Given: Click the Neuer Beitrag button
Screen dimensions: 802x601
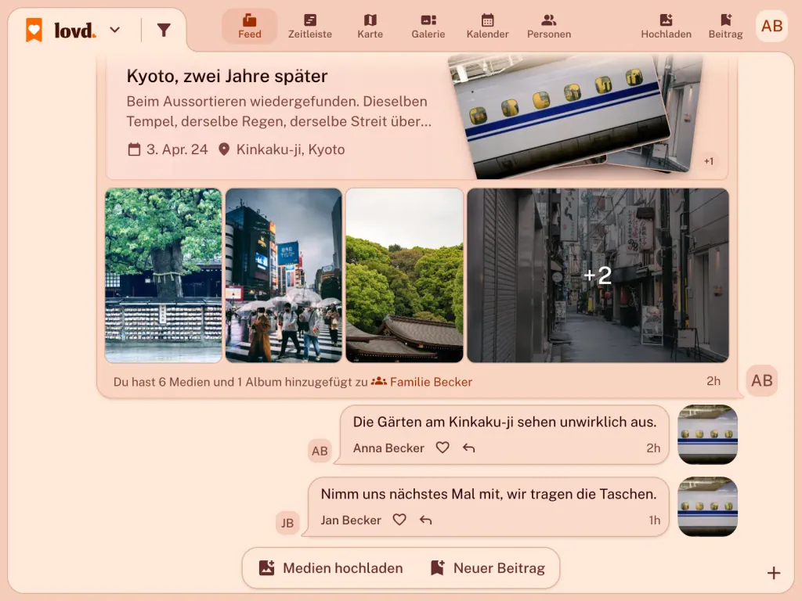Looking at the screenshot, I should click(x=487, y=568).
